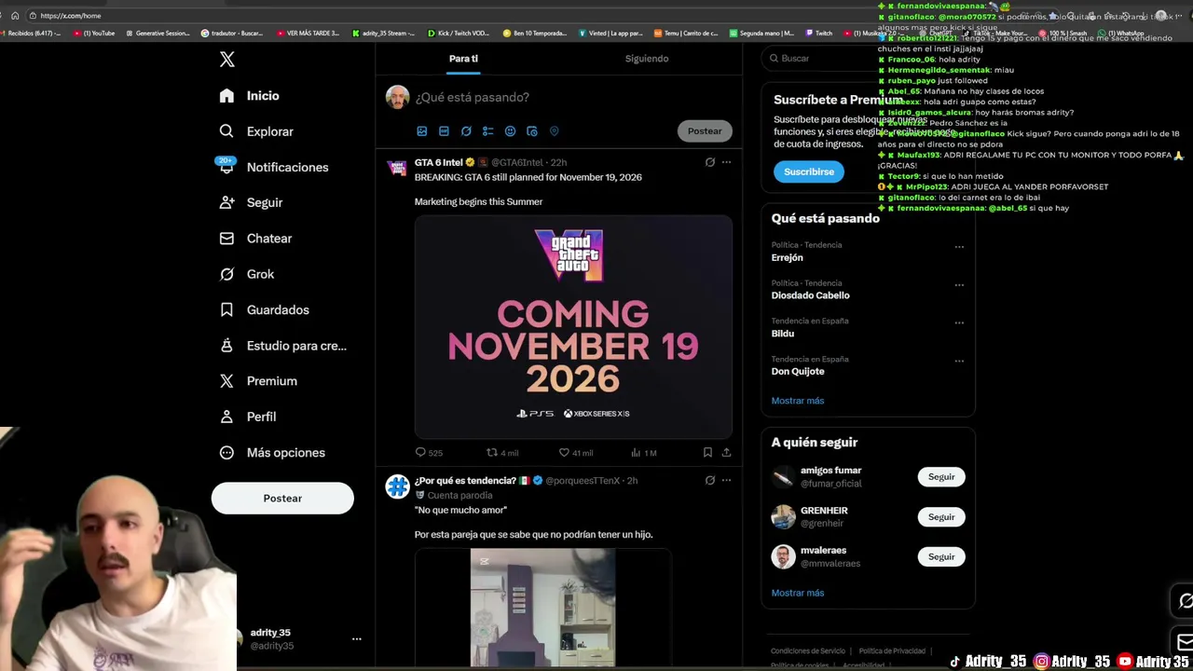Reply to the GTA 6 Intel post
This screenshot has width=1193, height=671.
click(420, 452)
